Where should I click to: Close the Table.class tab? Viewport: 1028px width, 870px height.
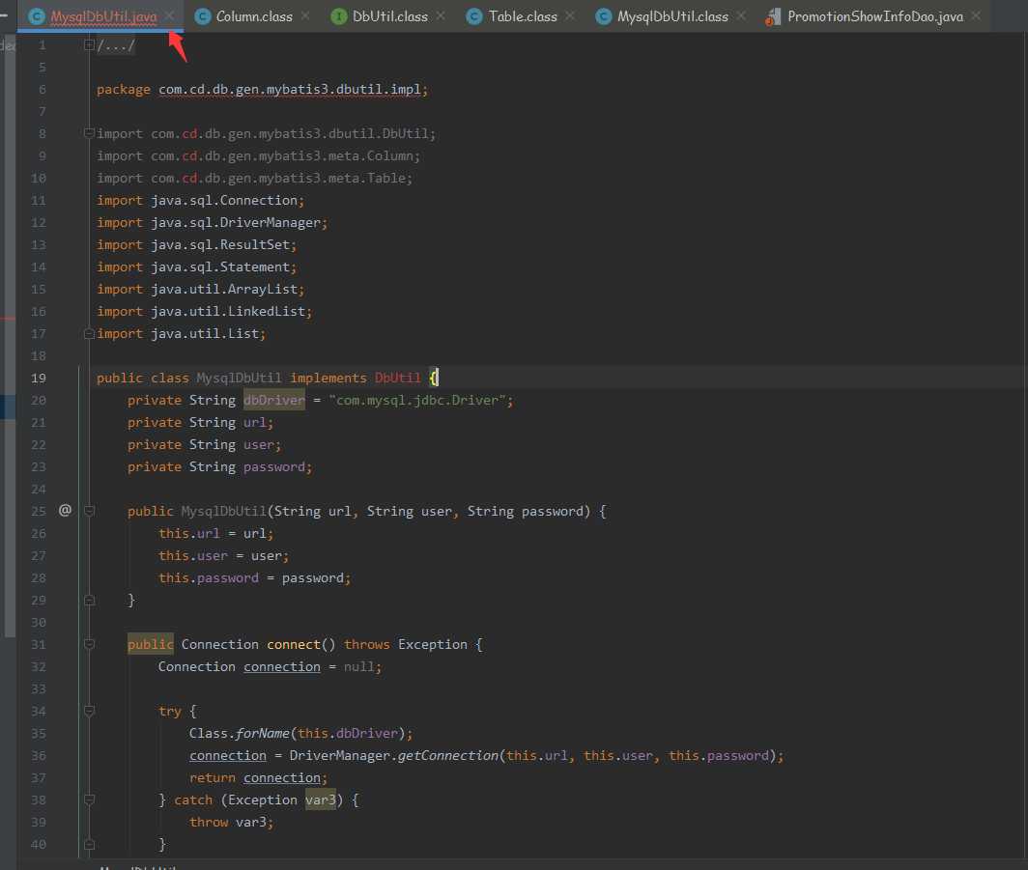[570, 15]
